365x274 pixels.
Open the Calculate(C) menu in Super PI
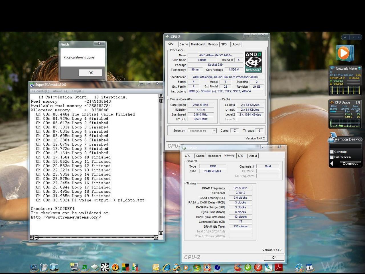pyautogui.click(x=40, y=91)
